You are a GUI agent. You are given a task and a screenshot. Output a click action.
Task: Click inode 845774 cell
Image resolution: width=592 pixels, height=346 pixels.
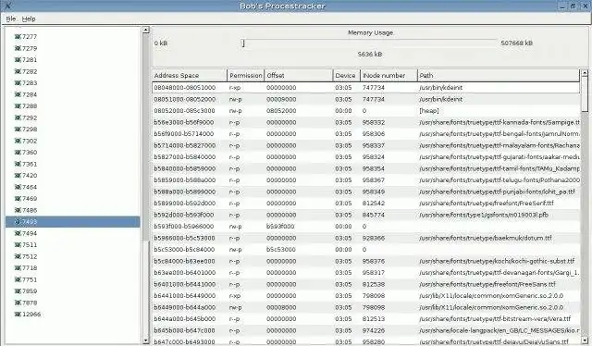[374, 215]
